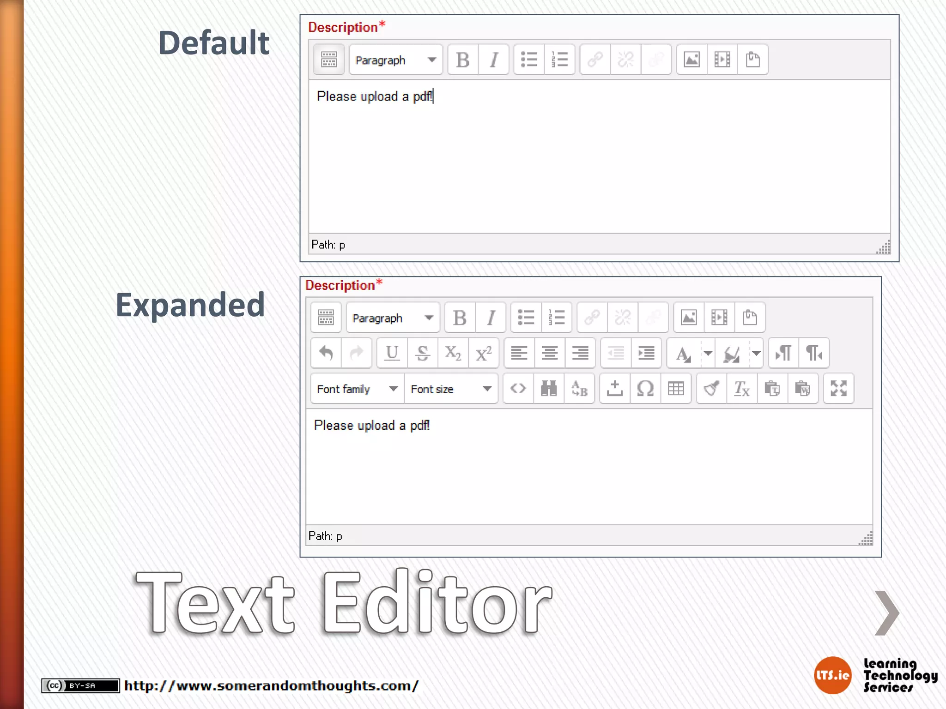Click CC BY-SA license badge
This screenshot has height=709, width=946.
pos(80,686)
